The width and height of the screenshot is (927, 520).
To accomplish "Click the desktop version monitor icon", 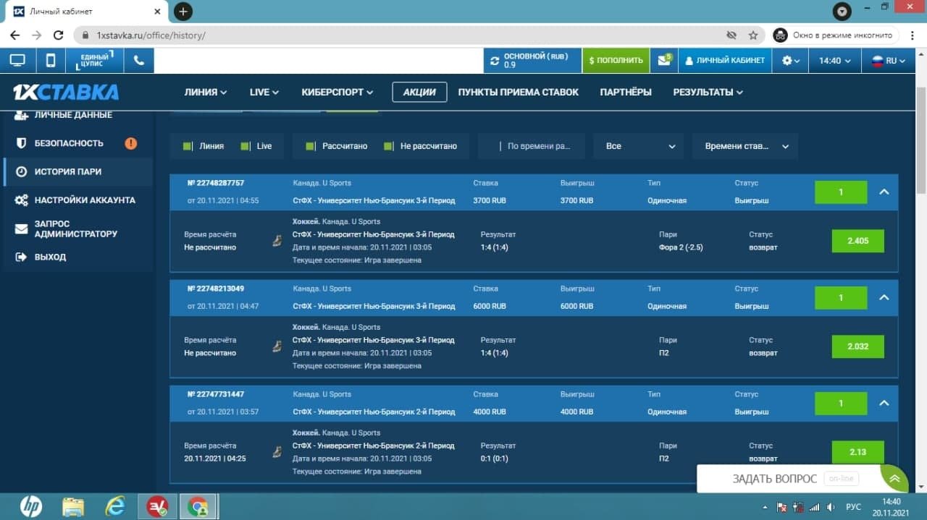I will pyautogui.click(x=17, y=61).
